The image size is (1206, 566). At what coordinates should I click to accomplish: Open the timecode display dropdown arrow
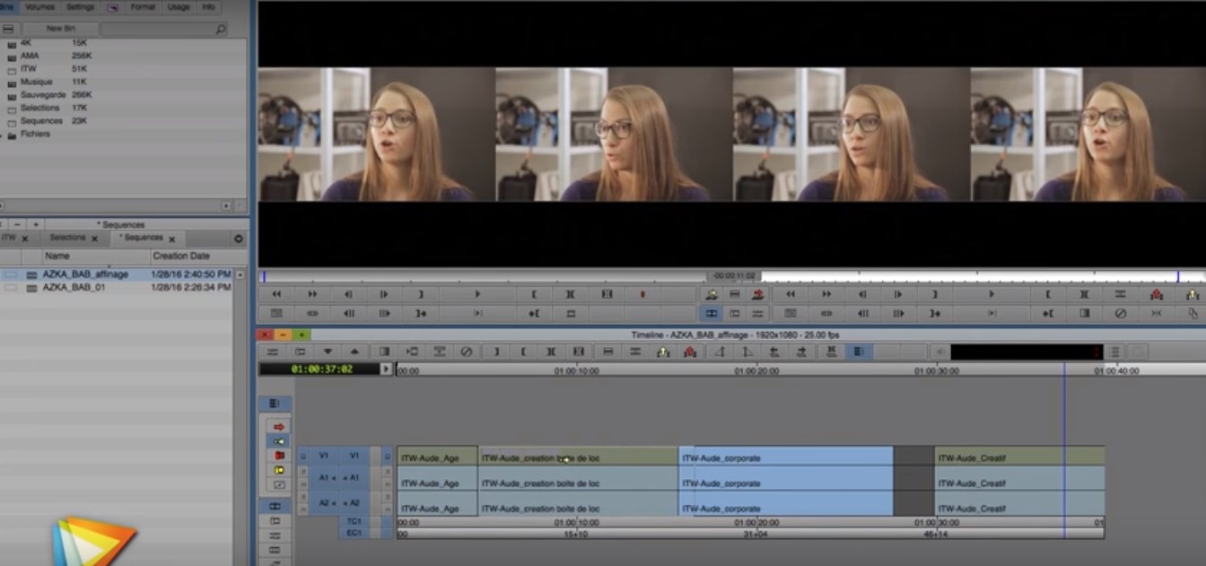387,369
